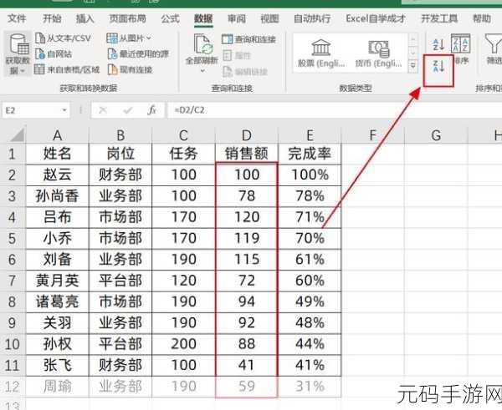
Task: Switch to Page Layout (页面布局) tab
Action: coord(127,18)
